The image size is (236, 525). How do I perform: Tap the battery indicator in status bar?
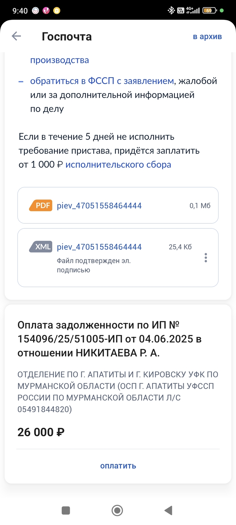pos(209,10)
